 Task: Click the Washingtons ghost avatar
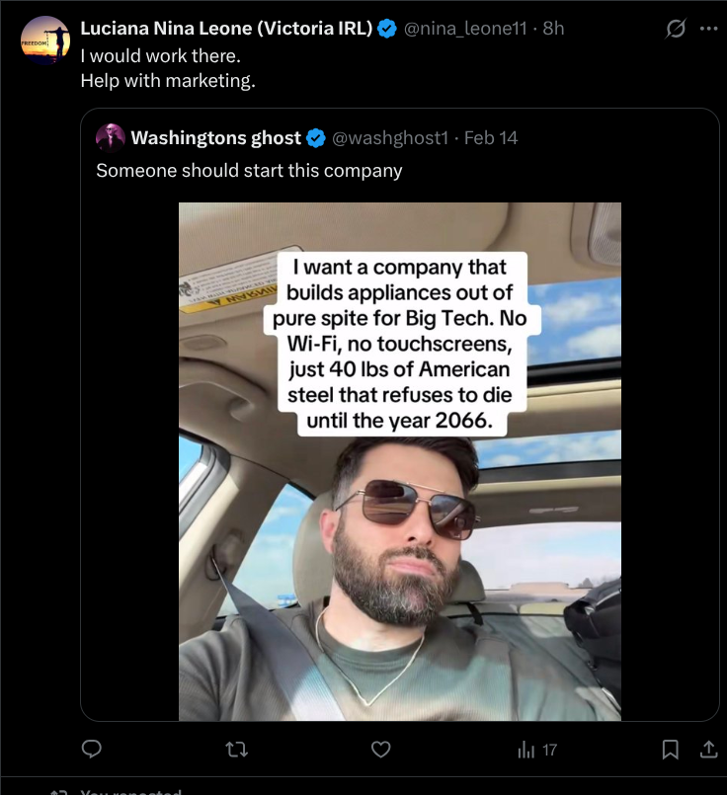tap(110, 137)
